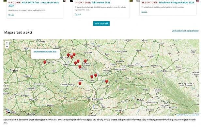Click Číst více under Felda meet

click(78, 14)
